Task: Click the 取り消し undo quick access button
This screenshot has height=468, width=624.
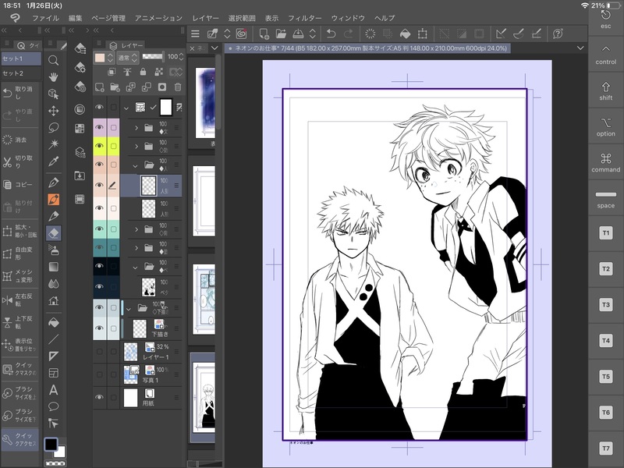Action: 20,93
